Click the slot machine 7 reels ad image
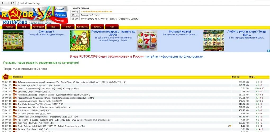The width and height of the screenshot is (270, 132). point(147,41)
